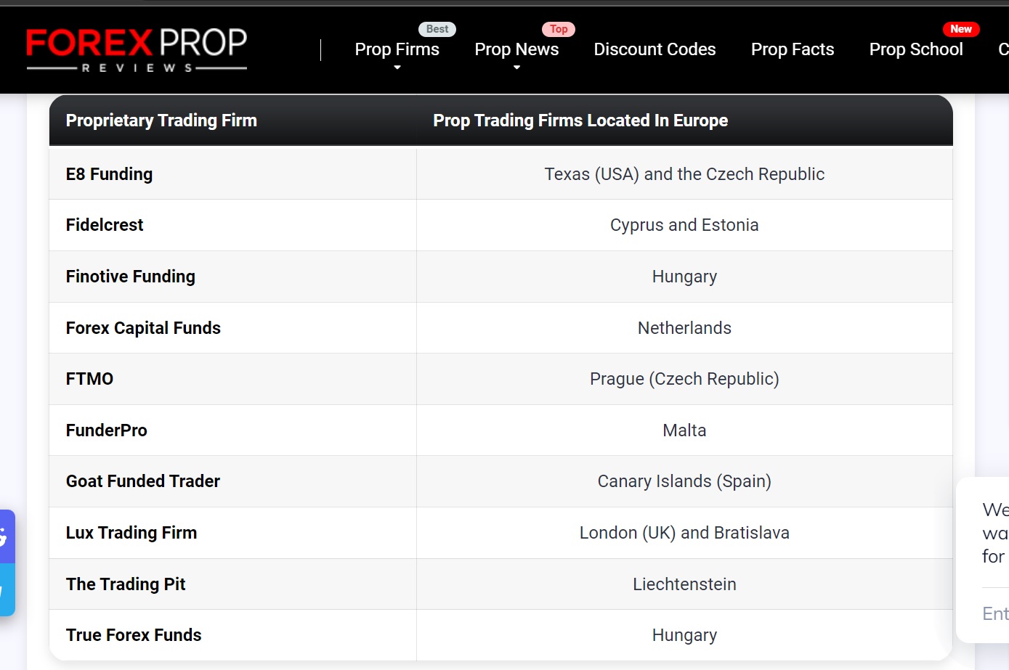Image resolution: width=1009 pixels, height=670 pixels.
Task: Click the Prop Trading Firms Located In Europe header
Action: (x=580, y=120)
